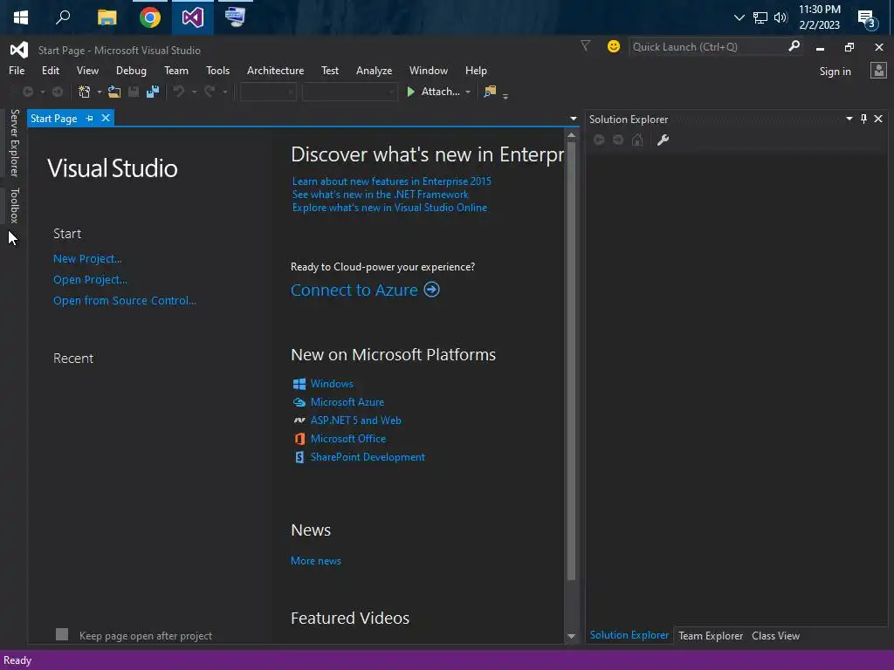Click the notifications filter flag icon
This screenshot has width=894, height=670.
click(585, 46)
